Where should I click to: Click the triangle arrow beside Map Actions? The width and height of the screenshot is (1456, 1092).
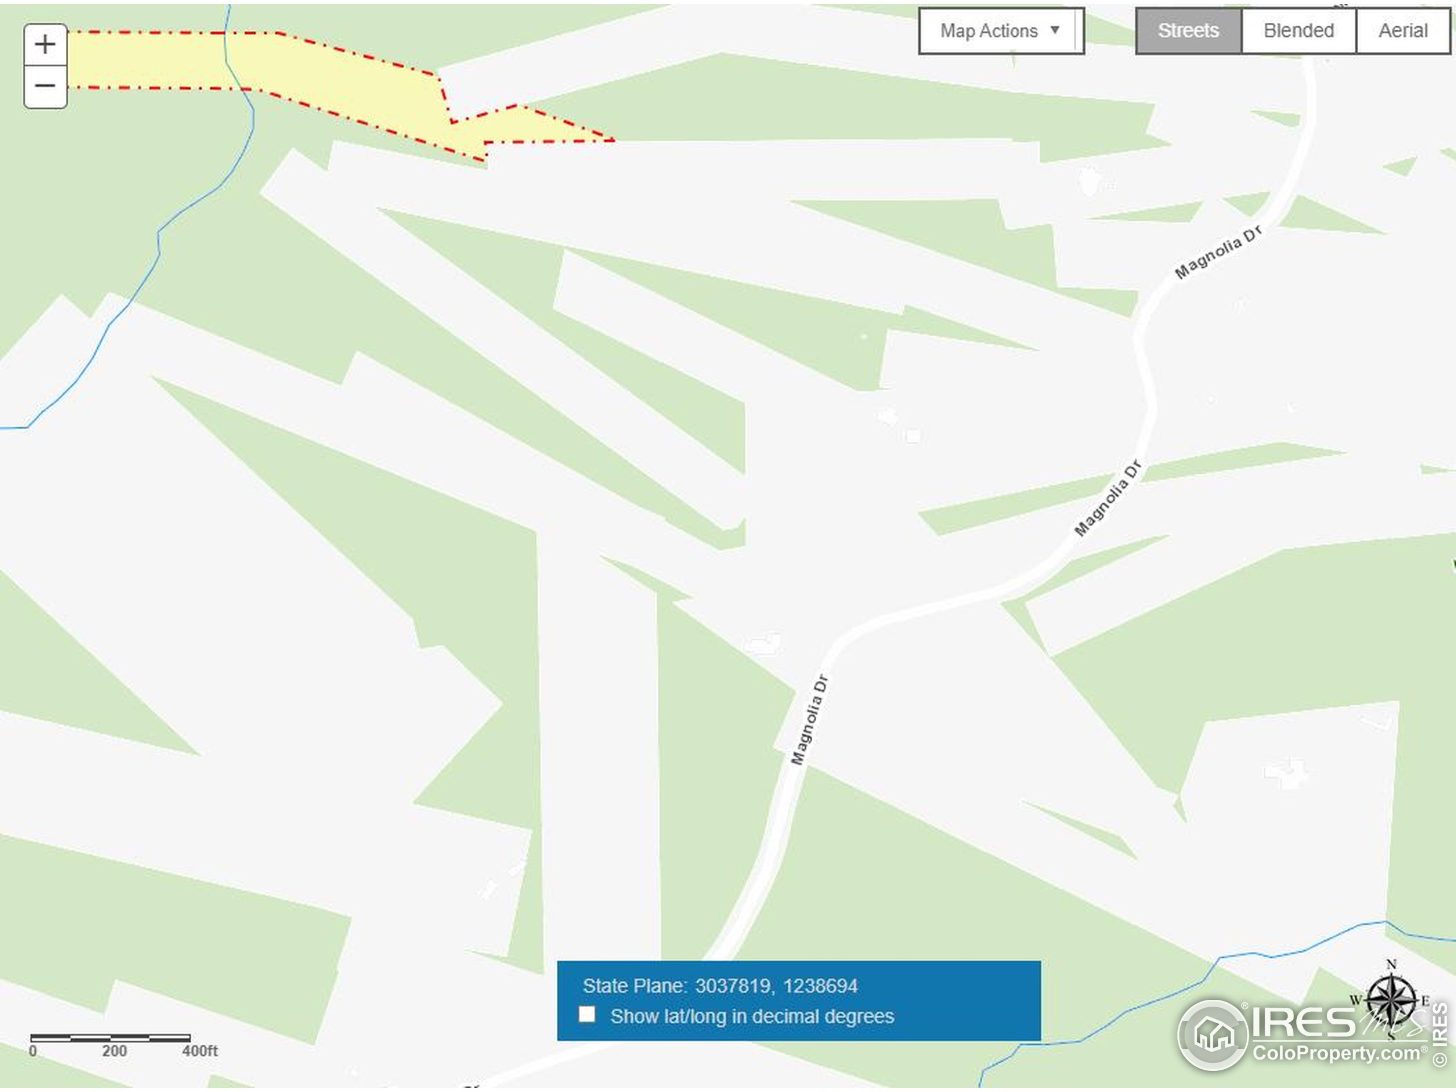[x=1054, y=30]
